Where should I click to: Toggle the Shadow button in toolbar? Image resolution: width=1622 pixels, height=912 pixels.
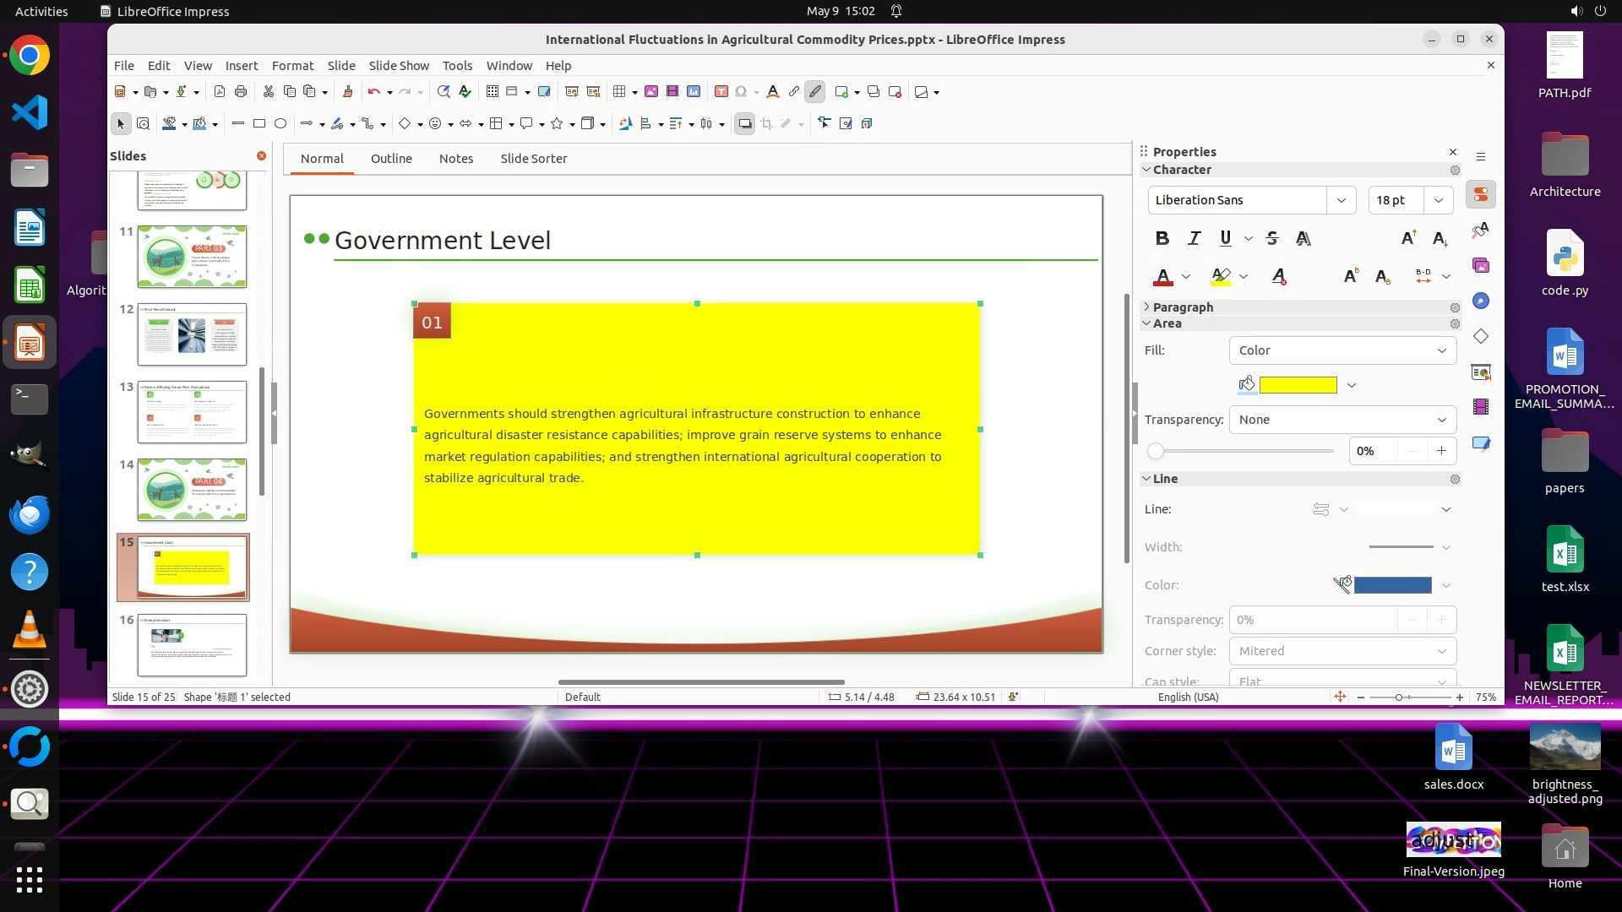click(744, 124)
